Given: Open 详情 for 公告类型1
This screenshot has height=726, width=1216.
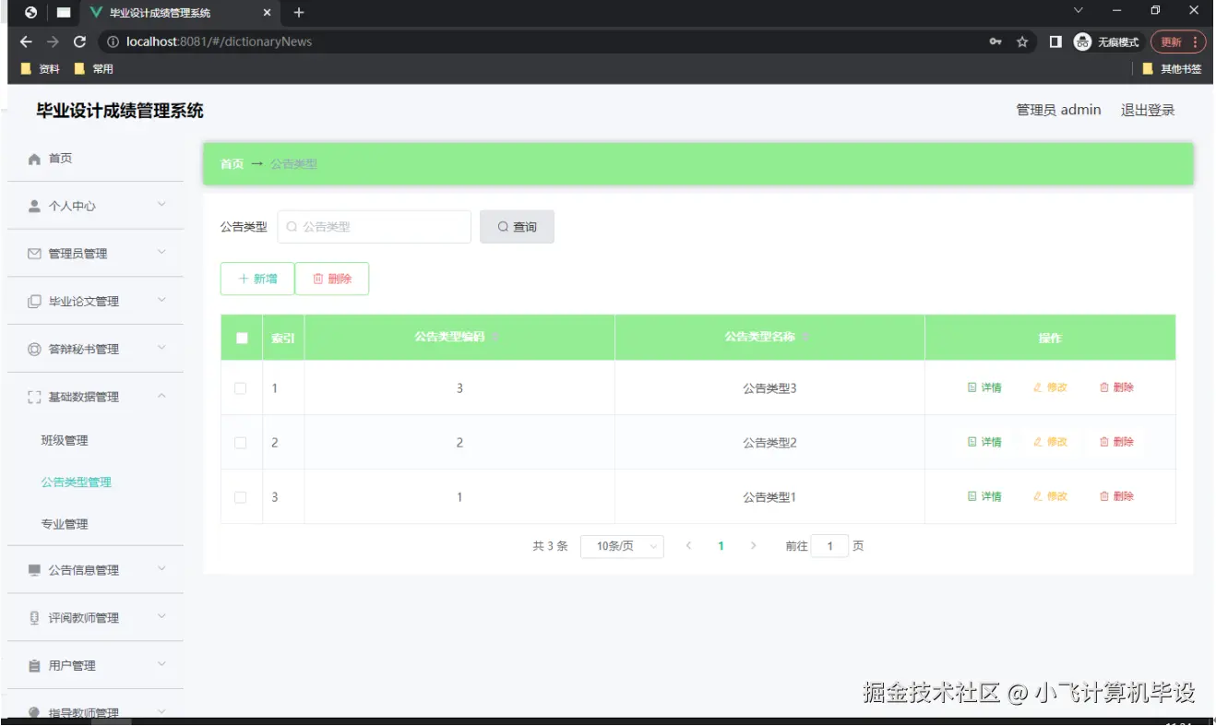Looking at the screenshot, I should pos(984,497).
